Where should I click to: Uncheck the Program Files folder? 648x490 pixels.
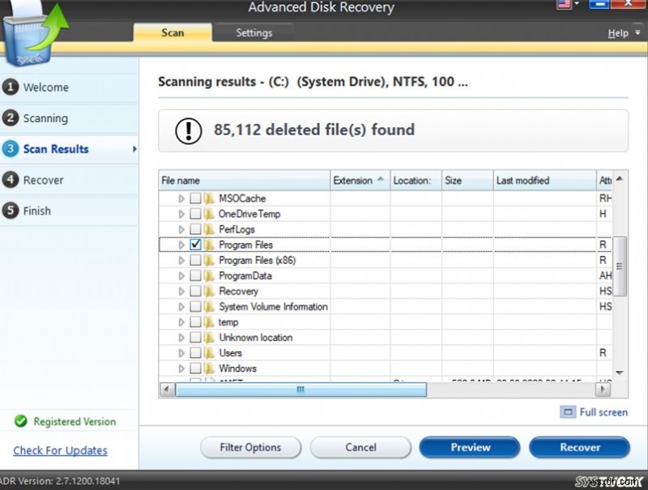point(195,245)
